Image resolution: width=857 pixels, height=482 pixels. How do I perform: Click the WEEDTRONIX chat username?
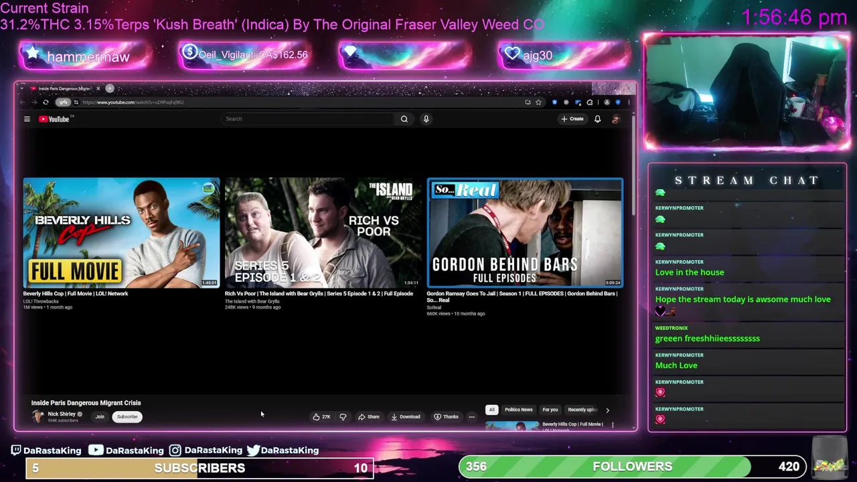(672, 328)
